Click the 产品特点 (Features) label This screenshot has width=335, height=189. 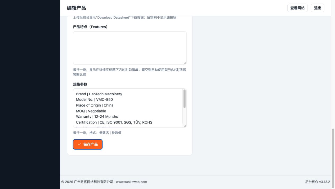(90, 27)
